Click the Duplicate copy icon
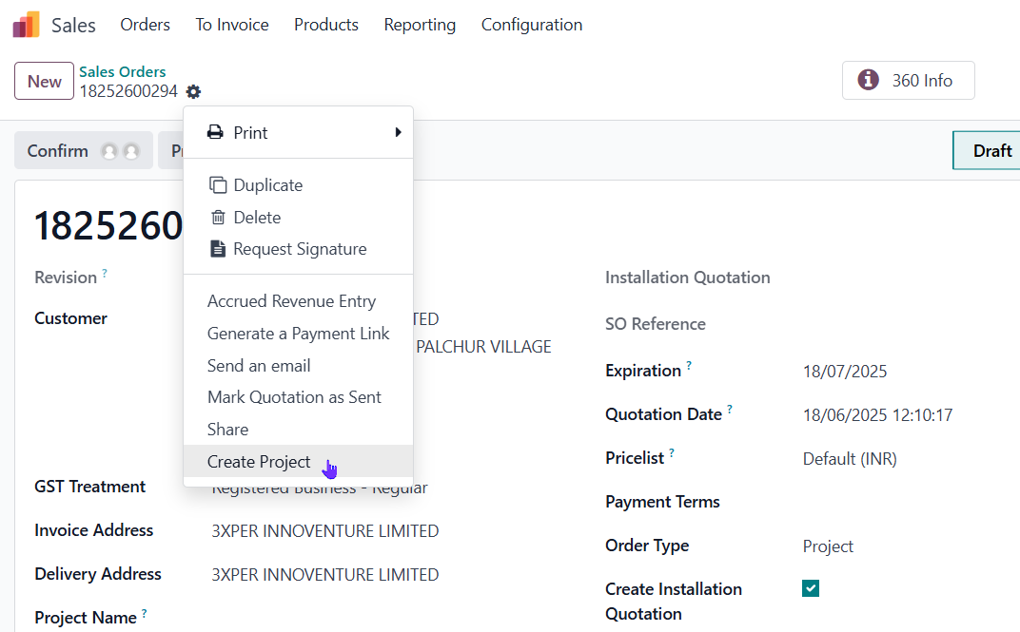1020x632 pixels. point(218,185)
